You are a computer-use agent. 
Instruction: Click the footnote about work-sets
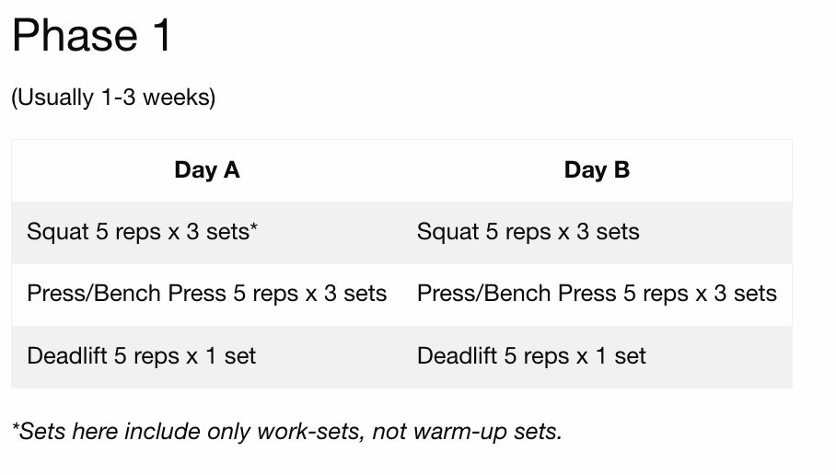(x=286, y=431)
